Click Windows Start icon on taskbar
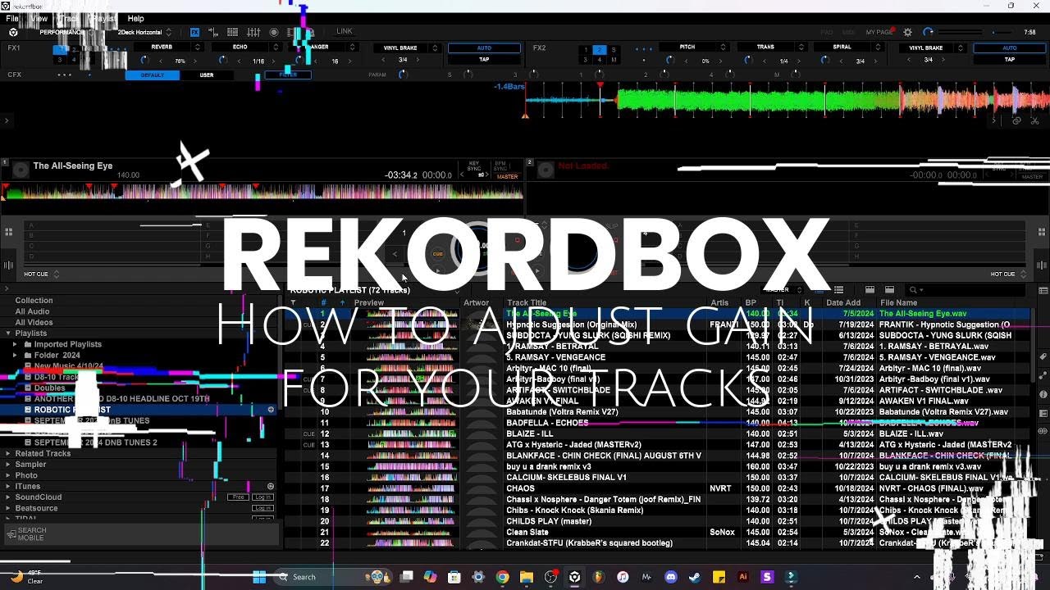Screen dimensions: 1050x590 259,577
